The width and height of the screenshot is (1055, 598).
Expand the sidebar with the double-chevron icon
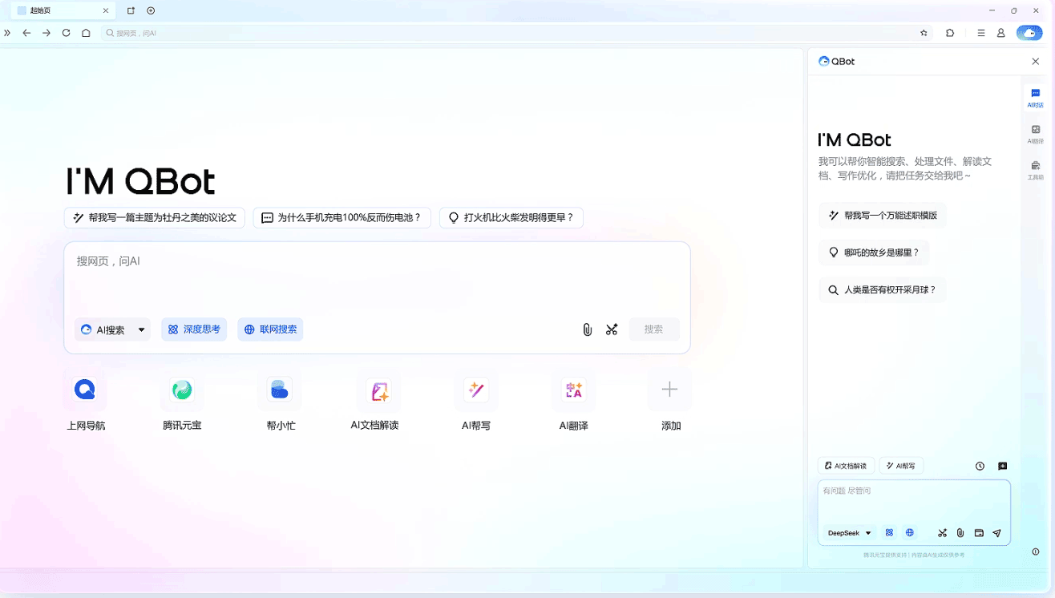7,33
